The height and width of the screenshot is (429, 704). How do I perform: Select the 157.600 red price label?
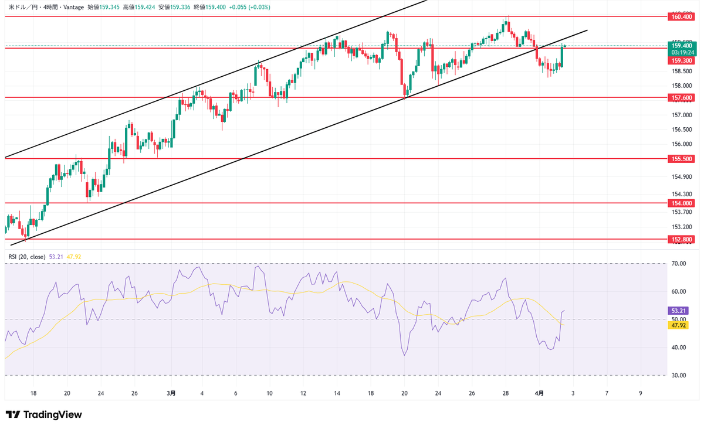[682, 98]
